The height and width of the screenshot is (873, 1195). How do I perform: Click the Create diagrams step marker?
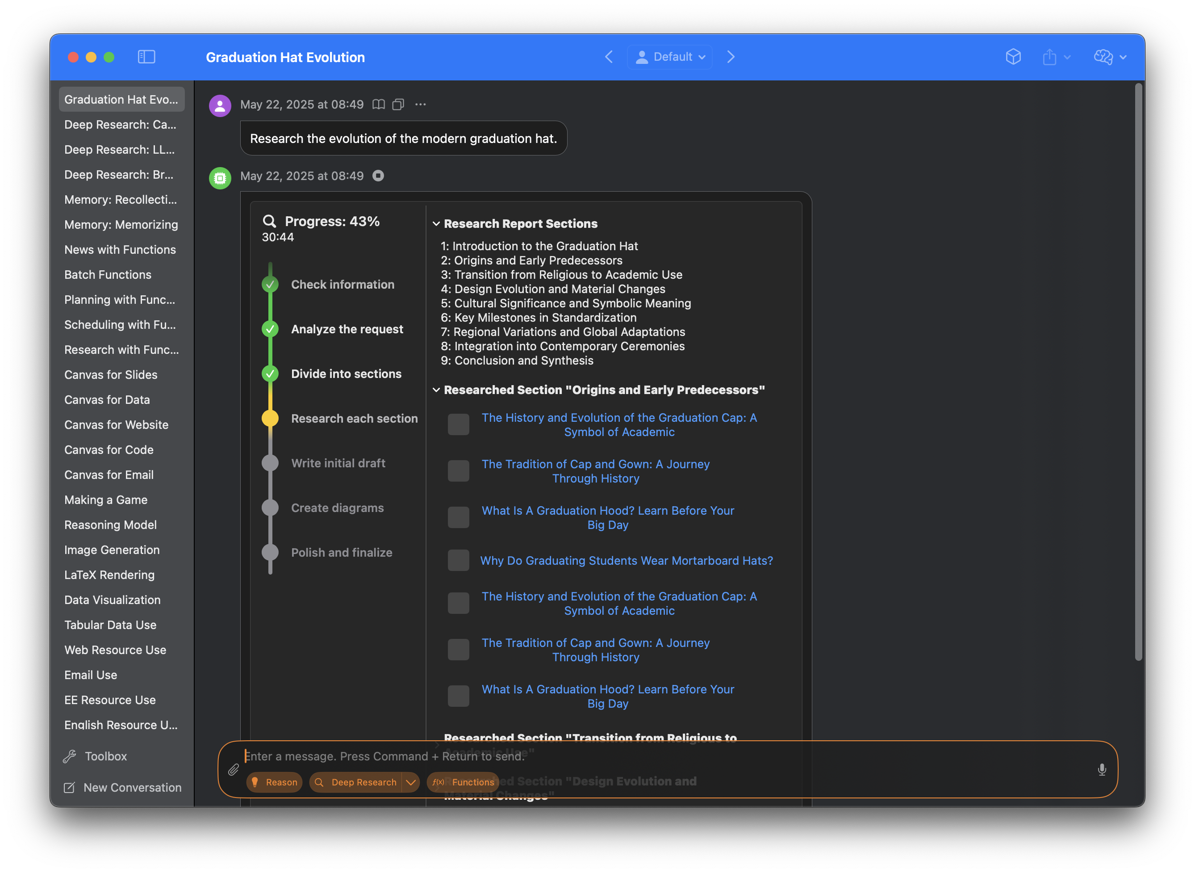click(x=270, y=508)
